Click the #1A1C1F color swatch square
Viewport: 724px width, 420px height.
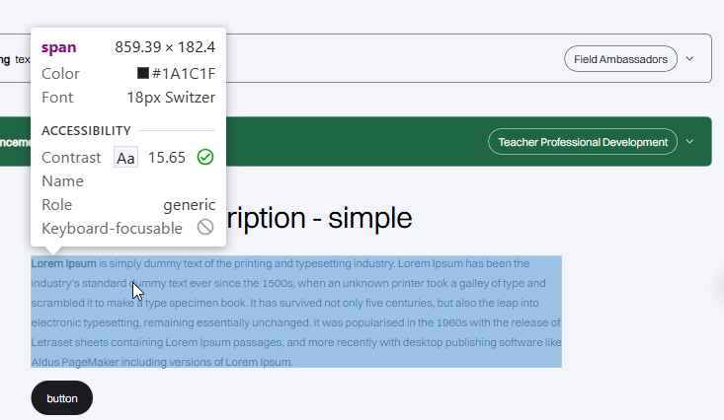[143, 74]
